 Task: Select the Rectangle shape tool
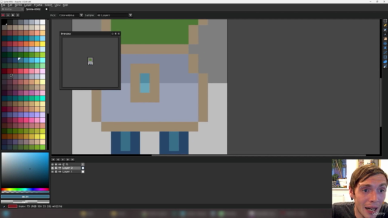click(385, 57)
